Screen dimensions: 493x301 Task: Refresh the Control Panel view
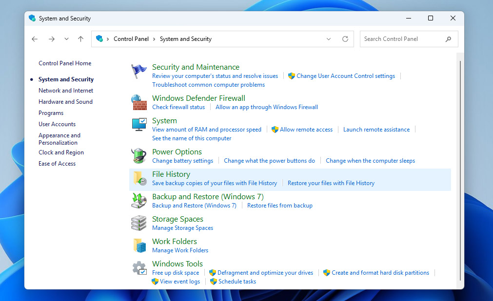tap(345, 39)
